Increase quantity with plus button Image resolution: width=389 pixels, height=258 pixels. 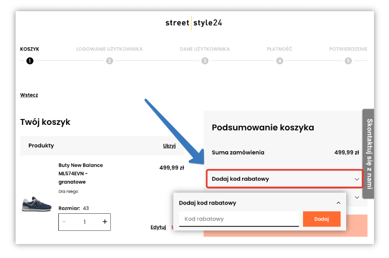(x=105, y=222)
